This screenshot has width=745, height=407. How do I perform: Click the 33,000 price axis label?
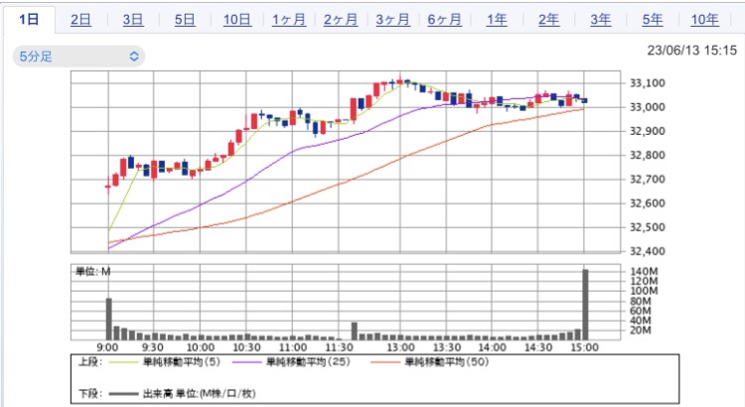pos(647,107)
